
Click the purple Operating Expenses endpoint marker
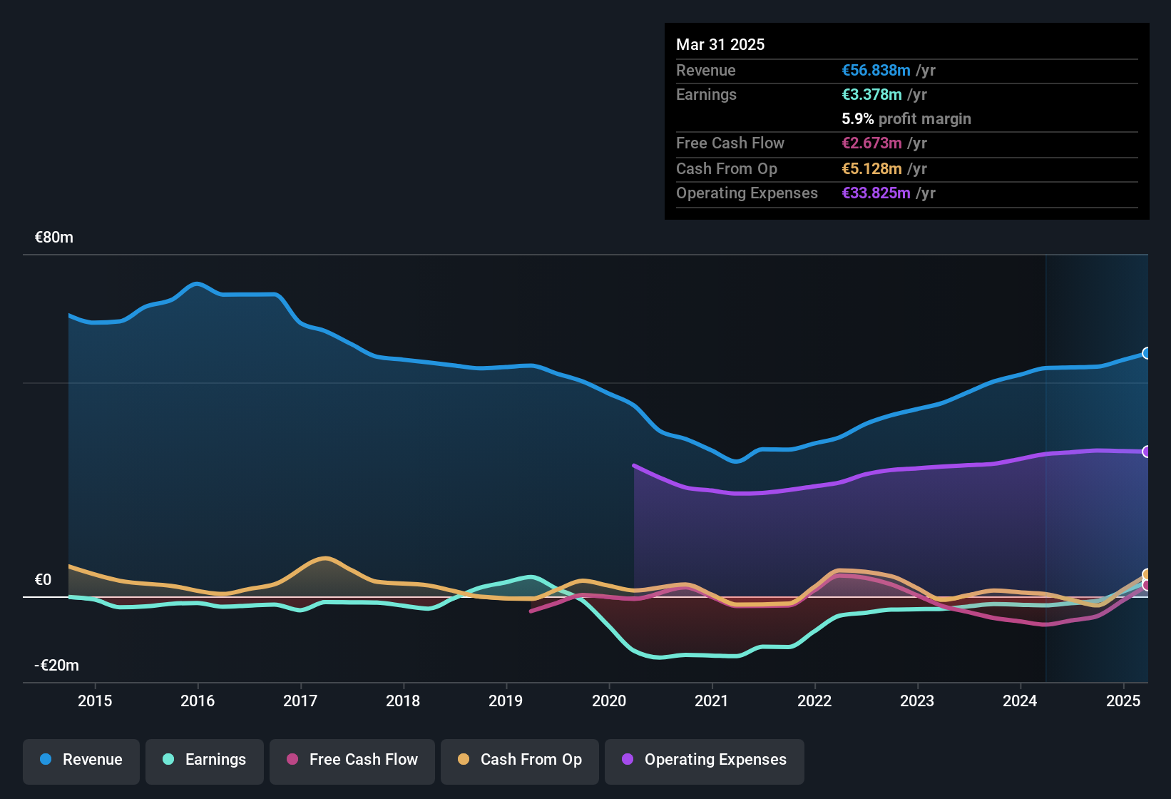click(x=1147, y=452)
